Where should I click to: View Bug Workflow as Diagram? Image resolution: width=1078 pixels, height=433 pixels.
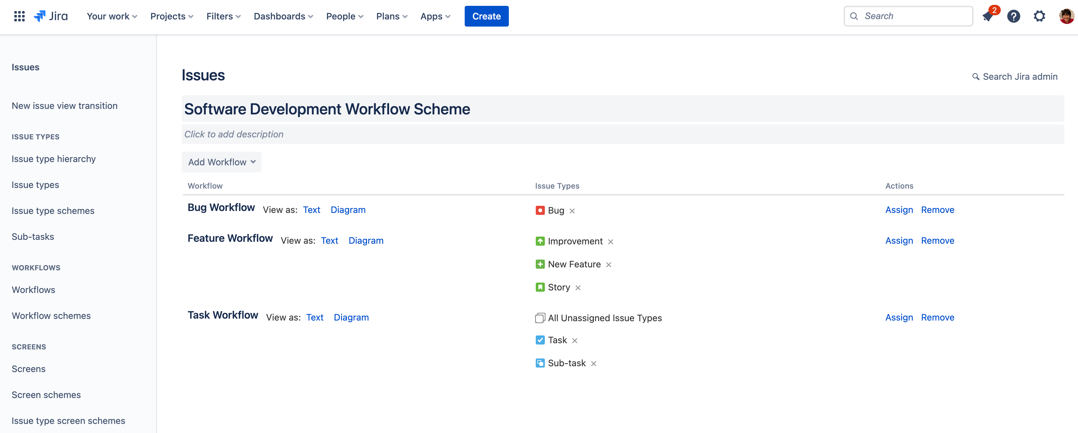pos(348,209)
